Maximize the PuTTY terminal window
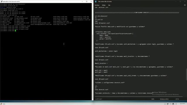The width and height of the screenshot is (187, 105). click(x=87, y=1)
